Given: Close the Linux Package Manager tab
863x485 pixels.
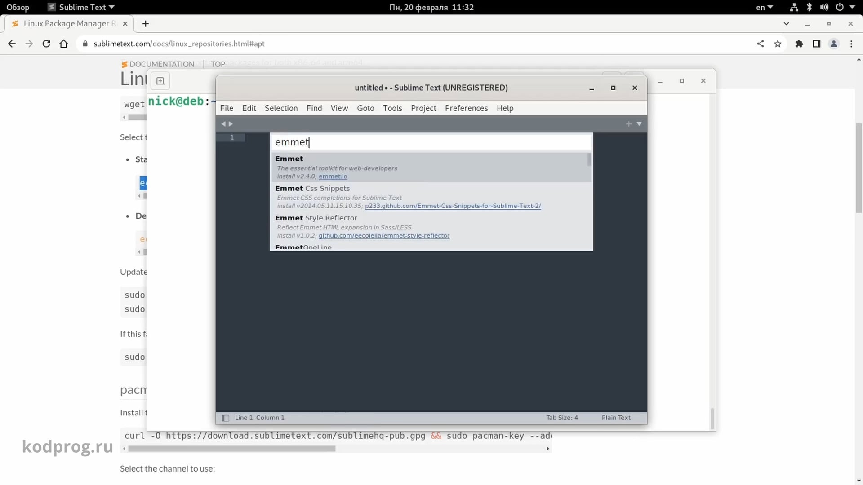Looking at the screenshot, I should (x=125, y=24).
